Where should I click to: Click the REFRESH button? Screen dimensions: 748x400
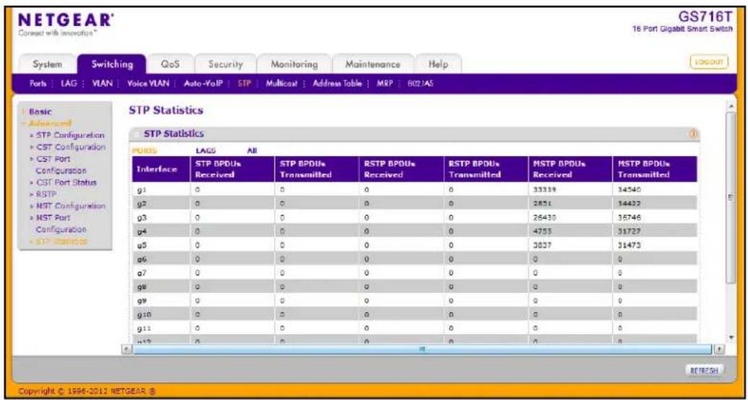click(705, 370)
